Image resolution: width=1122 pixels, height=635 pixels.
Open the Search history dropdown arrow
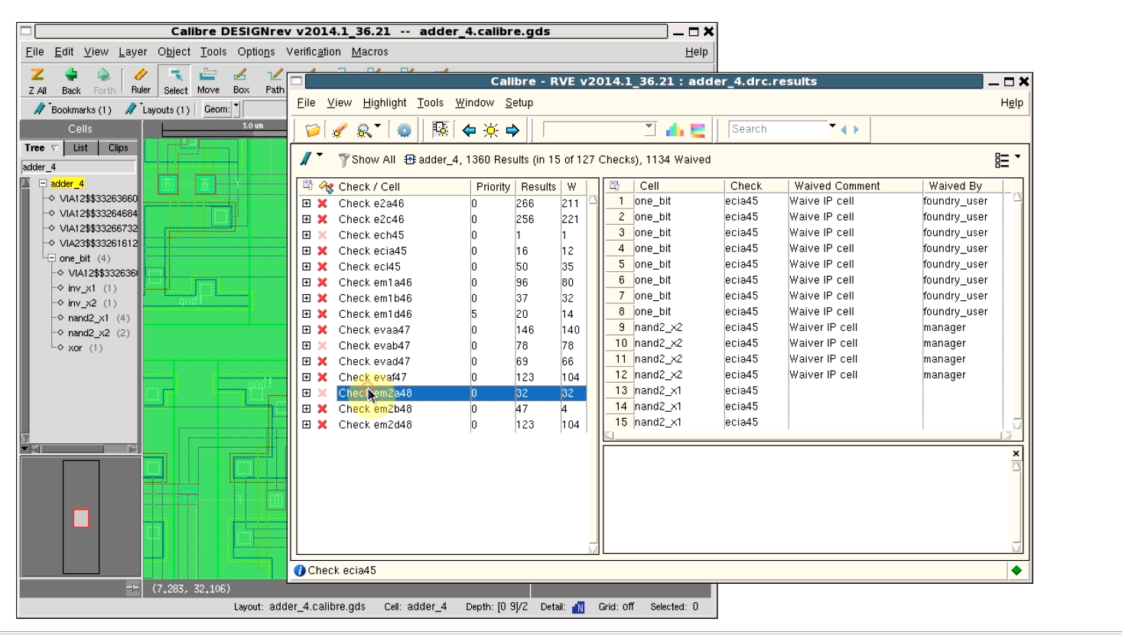pyautogui.click(x=832, y=126)
